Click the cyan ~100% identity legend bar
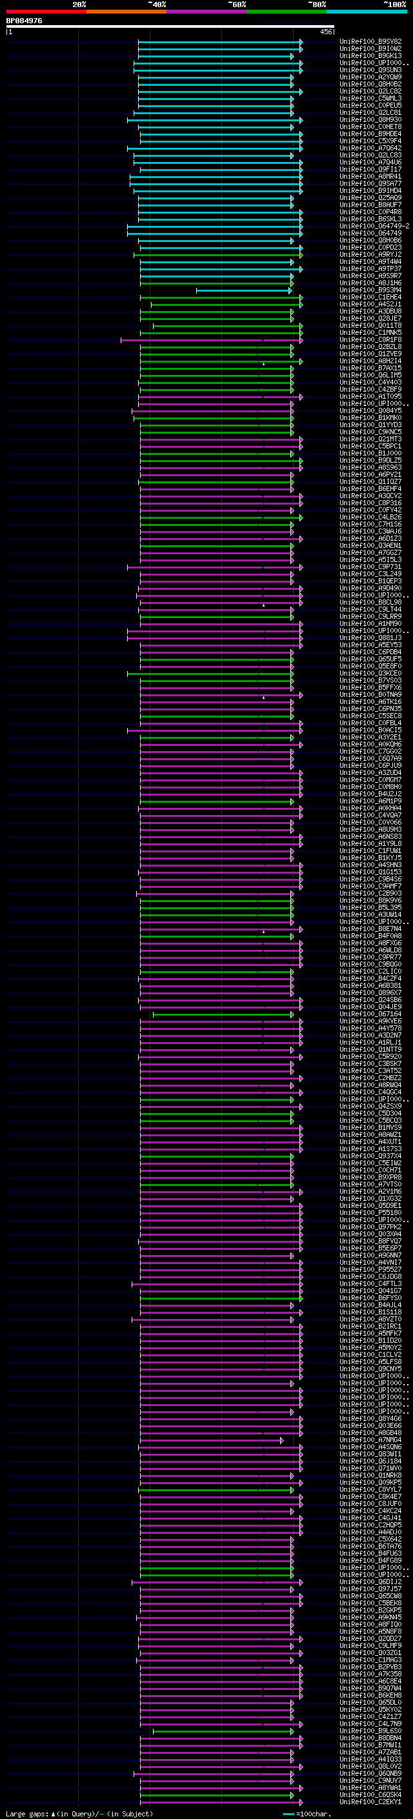Image resolution: width=413 pixels, height=1819 pixels. (x=367, y=12)
